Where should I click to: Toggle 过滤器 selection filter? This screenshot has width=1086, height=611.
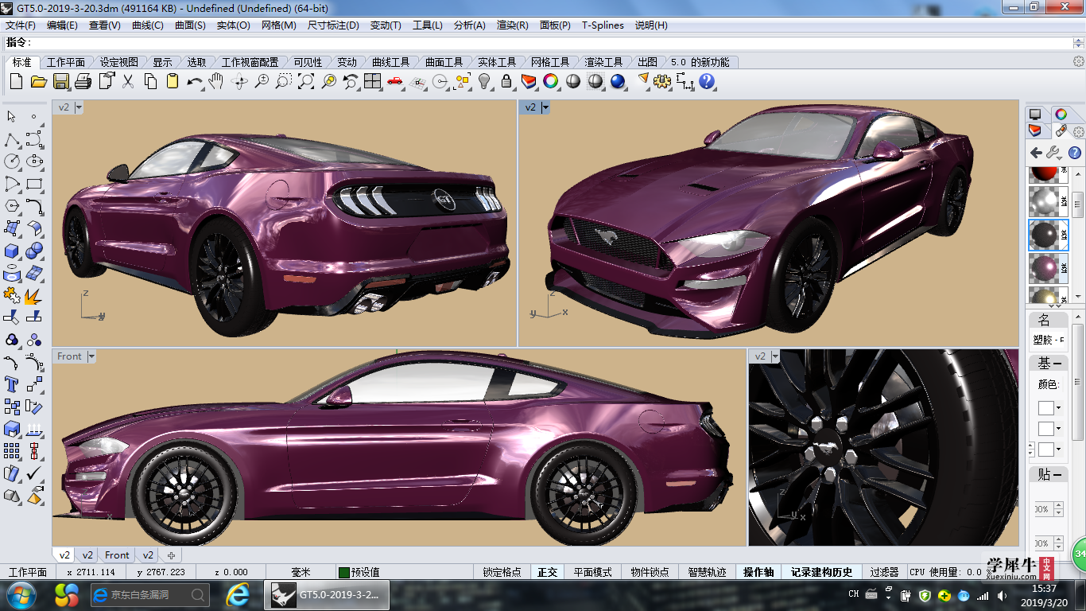click(x=884, y=572)
